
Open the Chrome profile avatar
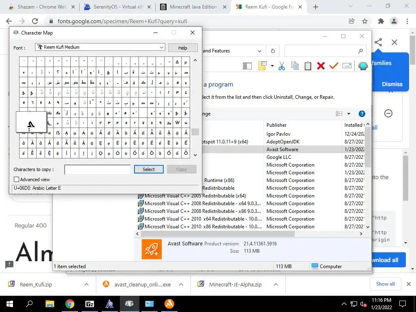coord(394,21)
